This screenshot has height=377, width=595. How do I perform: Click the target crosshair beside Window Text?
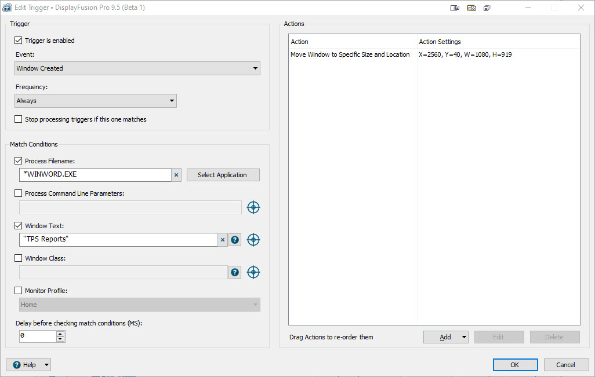coord(253,240)
